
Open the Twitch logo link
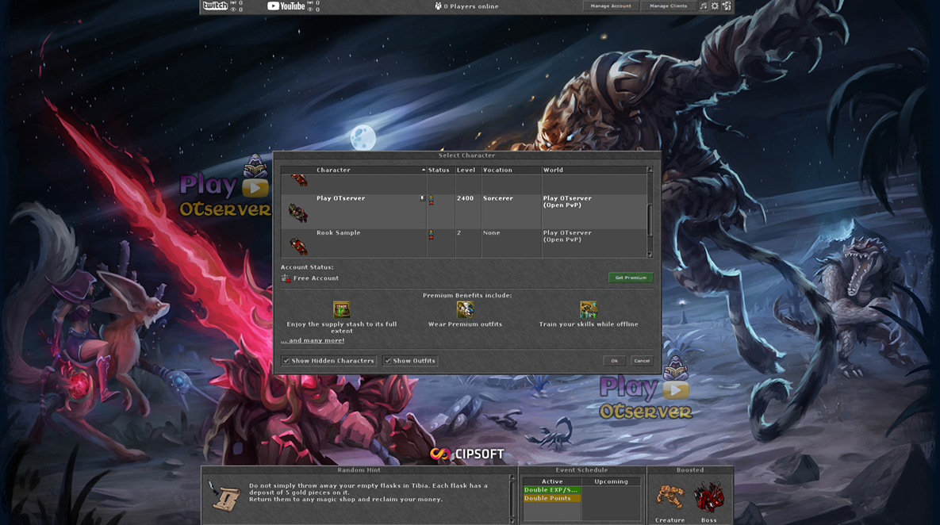pyautogui.click(x=215, y=6)
